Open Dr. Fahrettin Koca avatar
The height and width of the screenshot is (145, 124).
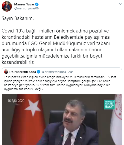[x=6, y=72]
